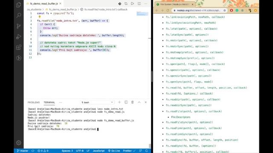Image resolution: width=273 pixels, height=153 pixels.
Task: Click the feedback icon in the status bar
Action: (140, 151)
